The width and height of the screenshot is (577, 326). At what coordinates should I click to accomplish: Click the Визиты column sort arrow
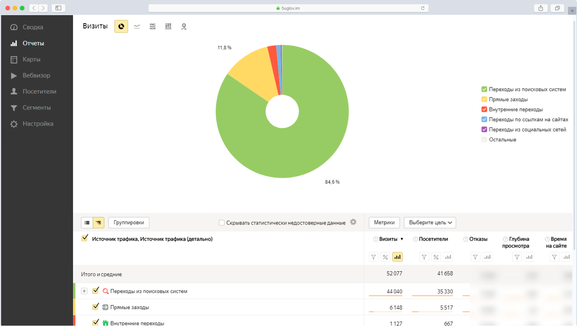click(402, 239)
